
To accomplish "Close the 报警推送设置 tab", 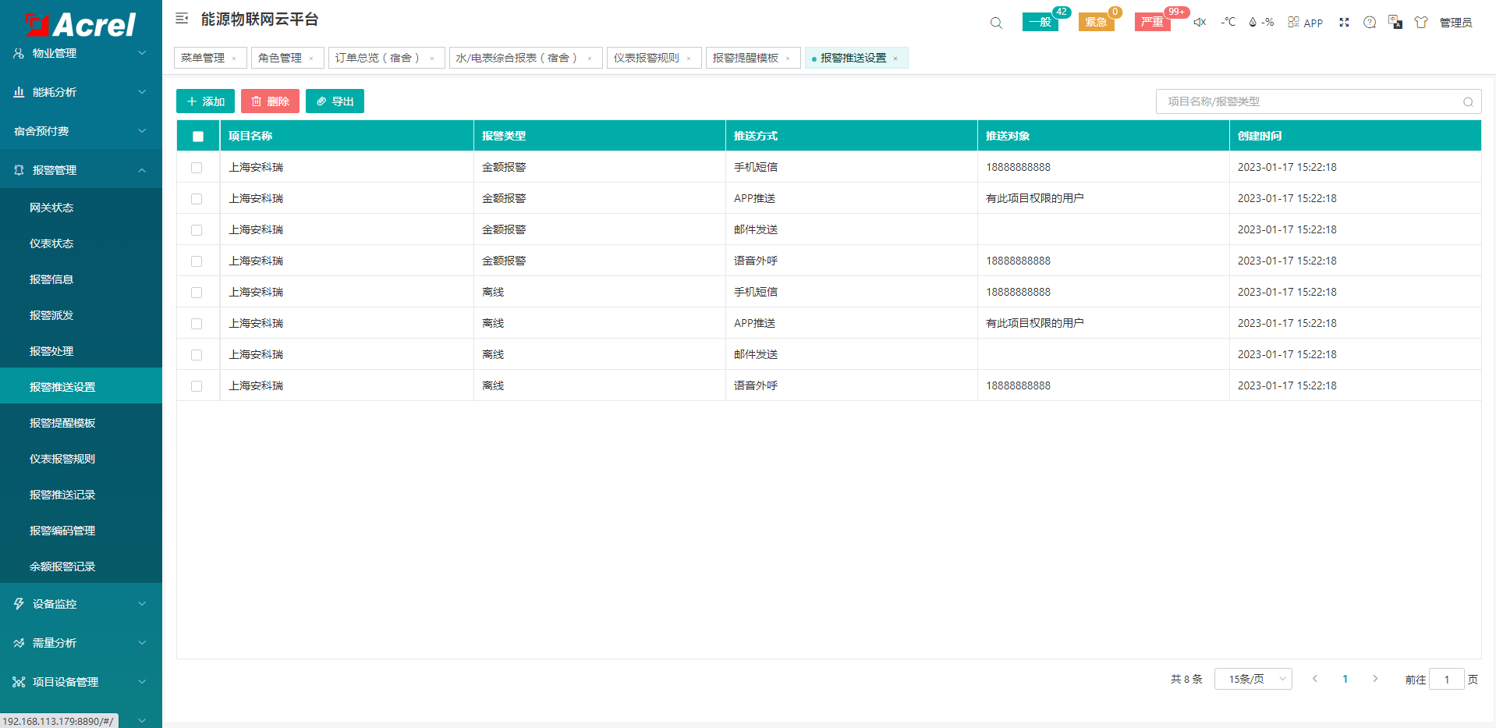I will click(895, 59).
